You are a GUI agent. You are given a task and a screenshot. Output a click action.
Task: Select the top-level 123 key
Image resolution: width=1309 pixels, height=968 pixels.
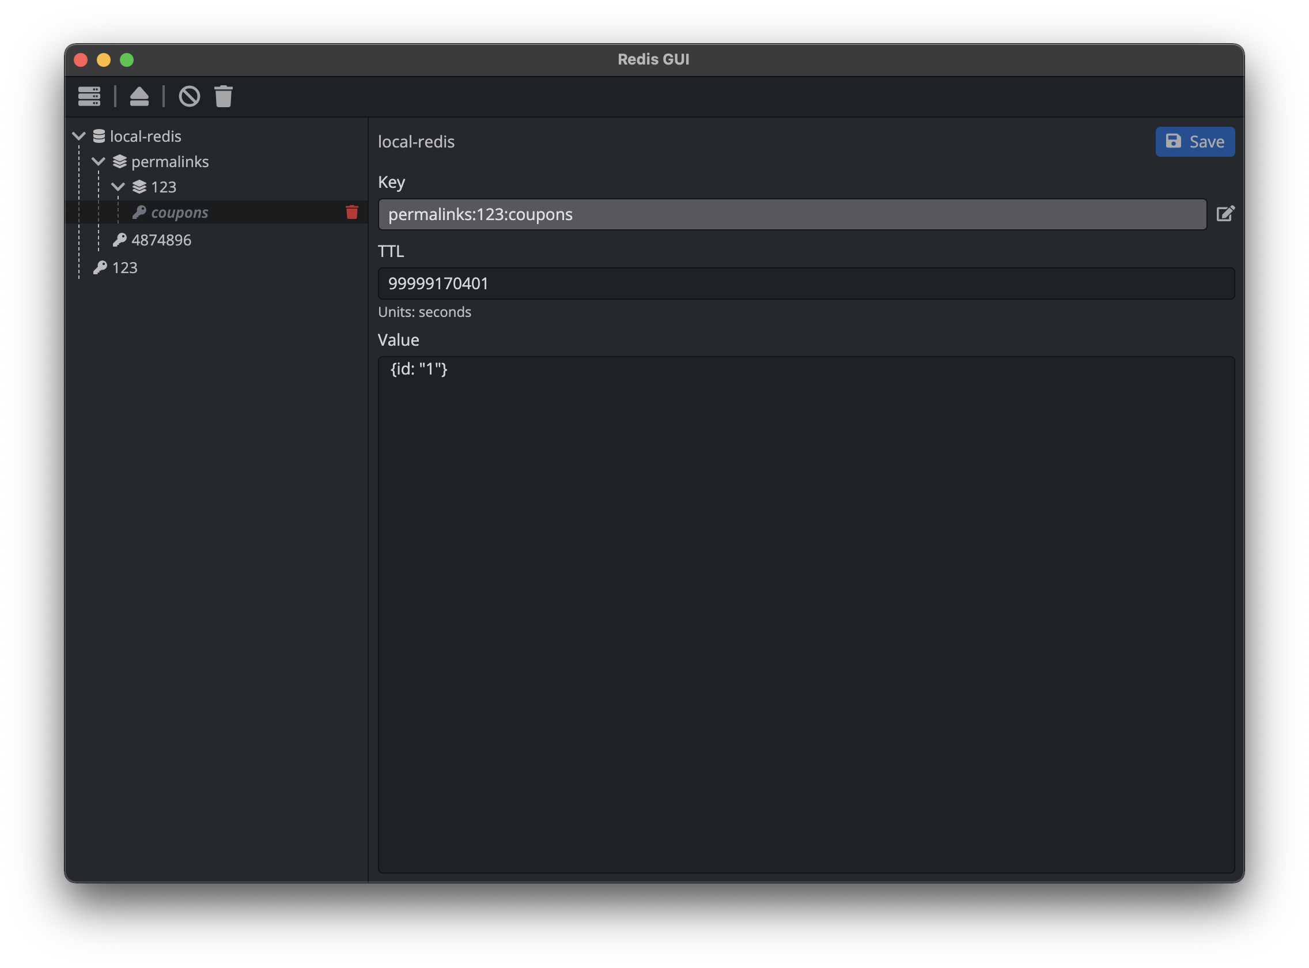(x=124, y=268)
